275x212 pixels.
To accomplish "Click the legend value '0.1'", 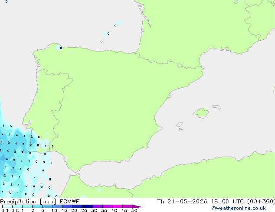I will click(5, 210).
